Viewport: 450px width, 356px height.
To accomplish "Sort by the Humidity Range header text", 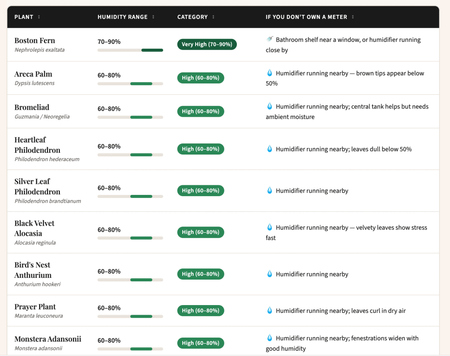I will click(x=123, y=17).
